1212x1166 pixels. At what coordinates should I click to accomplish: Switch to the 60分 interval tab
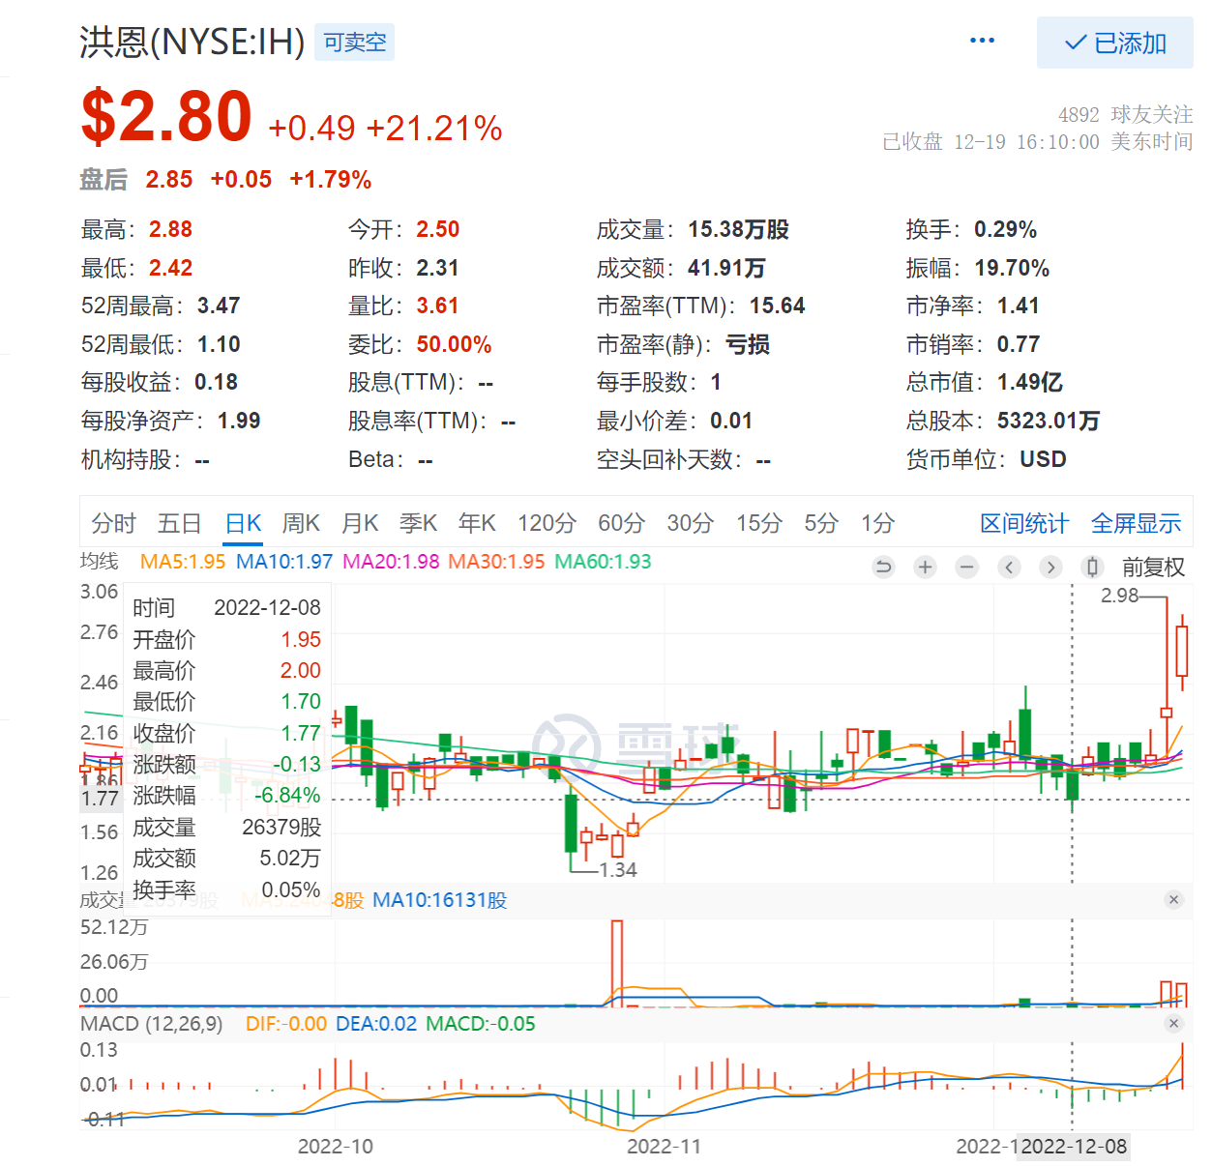pos(621,523)
